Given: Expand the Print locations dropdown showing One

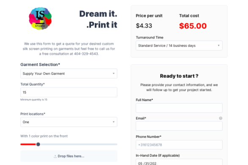Looking at the screenshot, I should click(69, 122).
